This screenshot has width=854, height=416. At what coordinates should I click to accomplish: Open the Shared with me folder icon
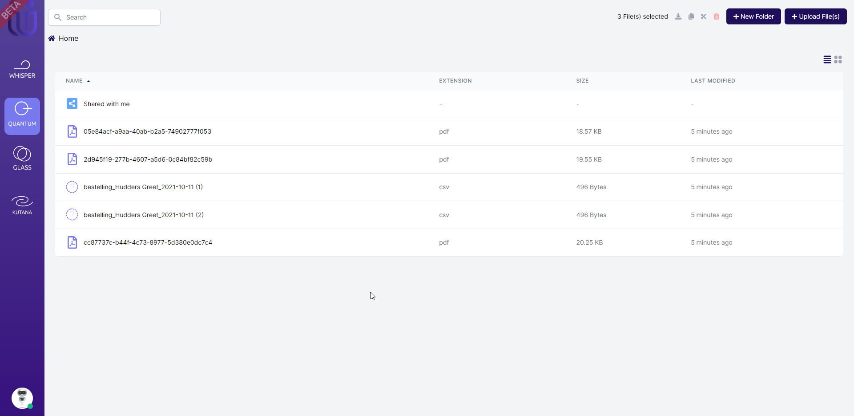[72, 103]
